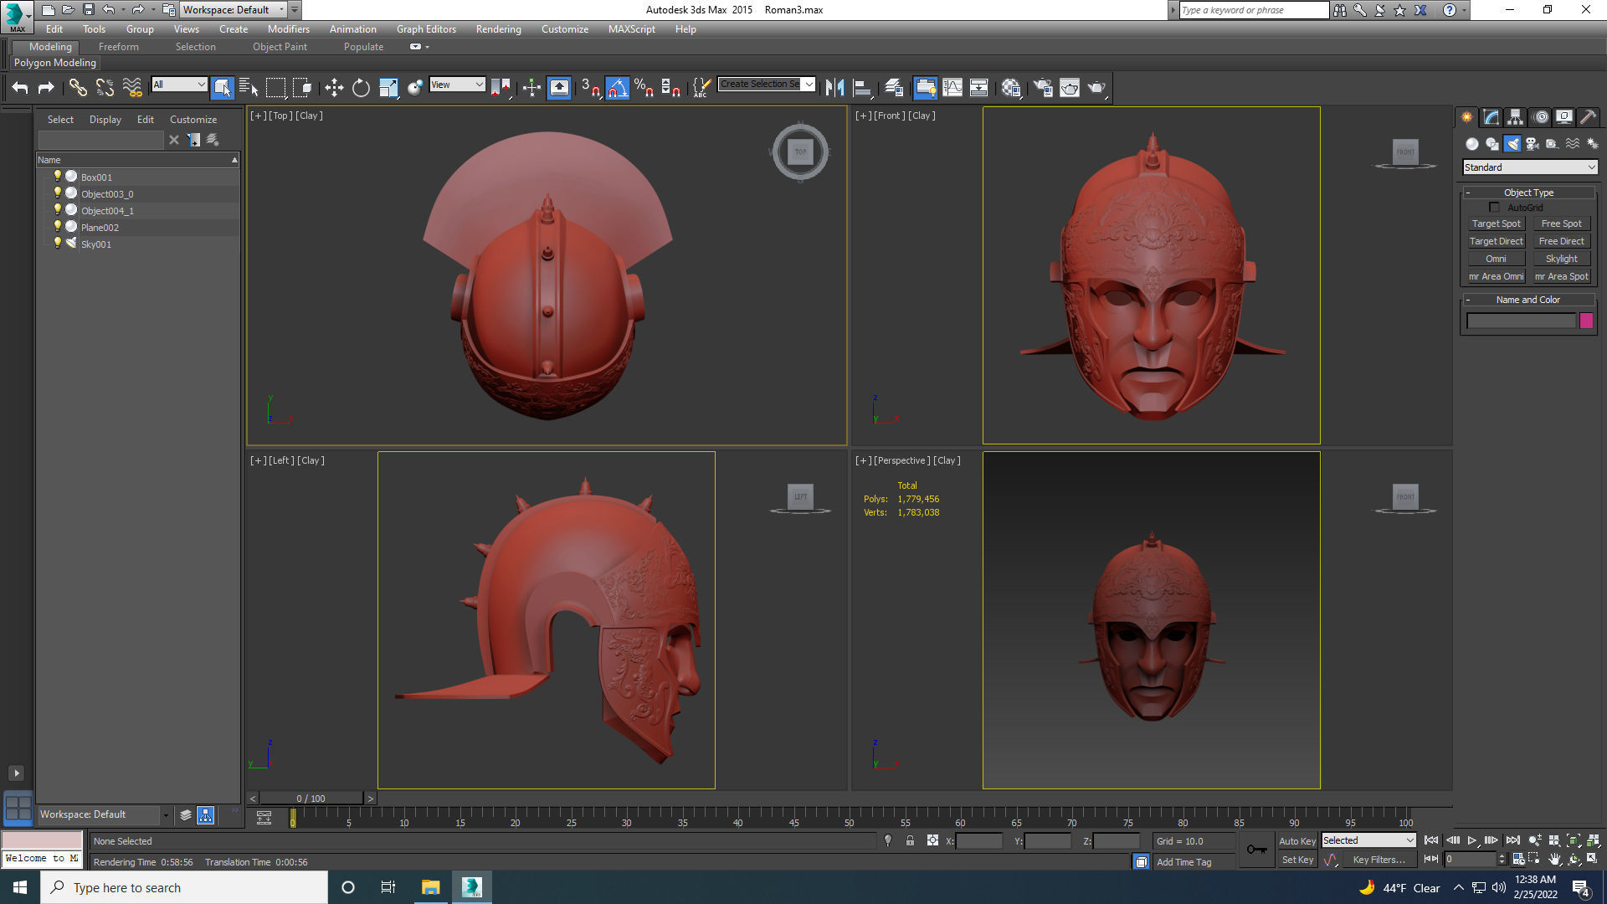This screenshot has width=1607, height=904.
Task: Enable the AutoGrid checkbox
Action: point(1495,208)
